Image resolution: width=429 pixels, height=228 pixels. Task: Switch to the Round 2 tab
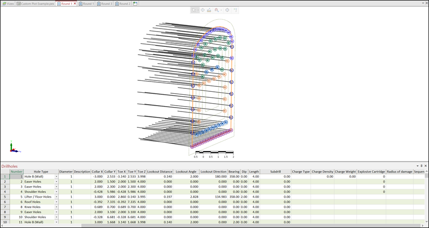[x=123, y=4]
